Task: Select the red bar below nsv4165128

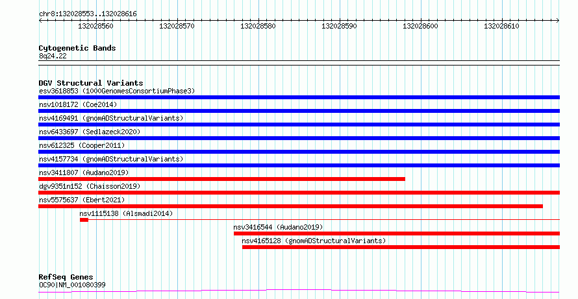Action: coord(401,247)
